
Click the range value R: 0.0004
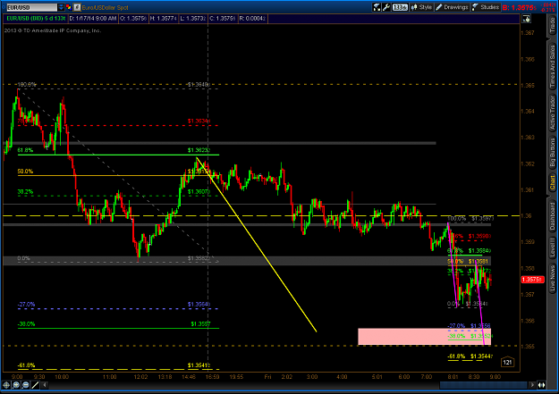[252, 18]
